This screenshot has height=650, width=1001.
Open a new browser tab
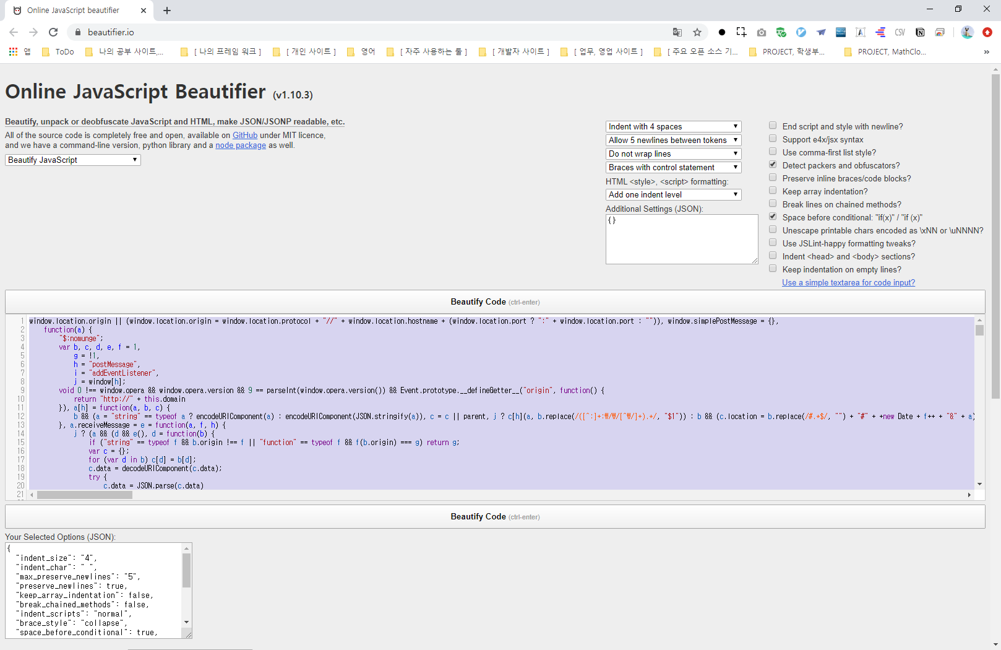(x=167, y=11)
